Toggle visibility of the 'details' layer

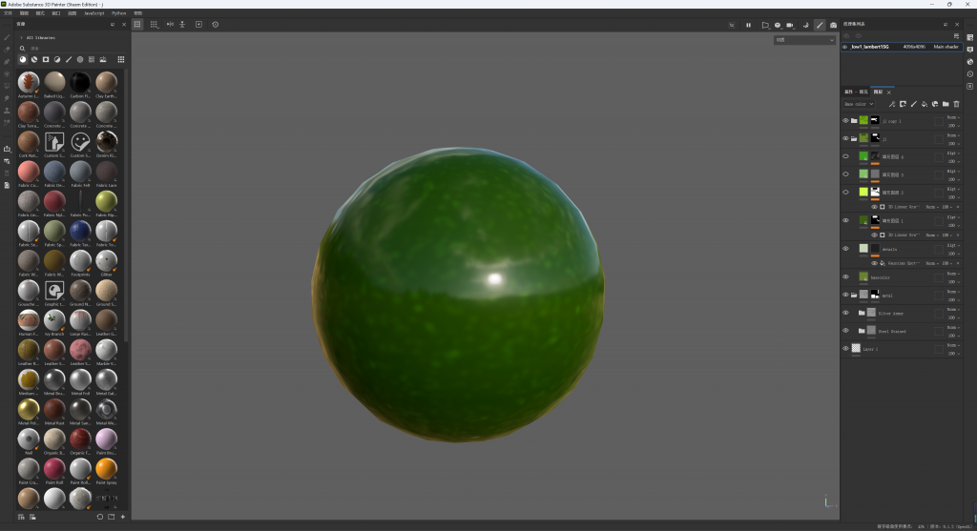(x=845, y=249)
